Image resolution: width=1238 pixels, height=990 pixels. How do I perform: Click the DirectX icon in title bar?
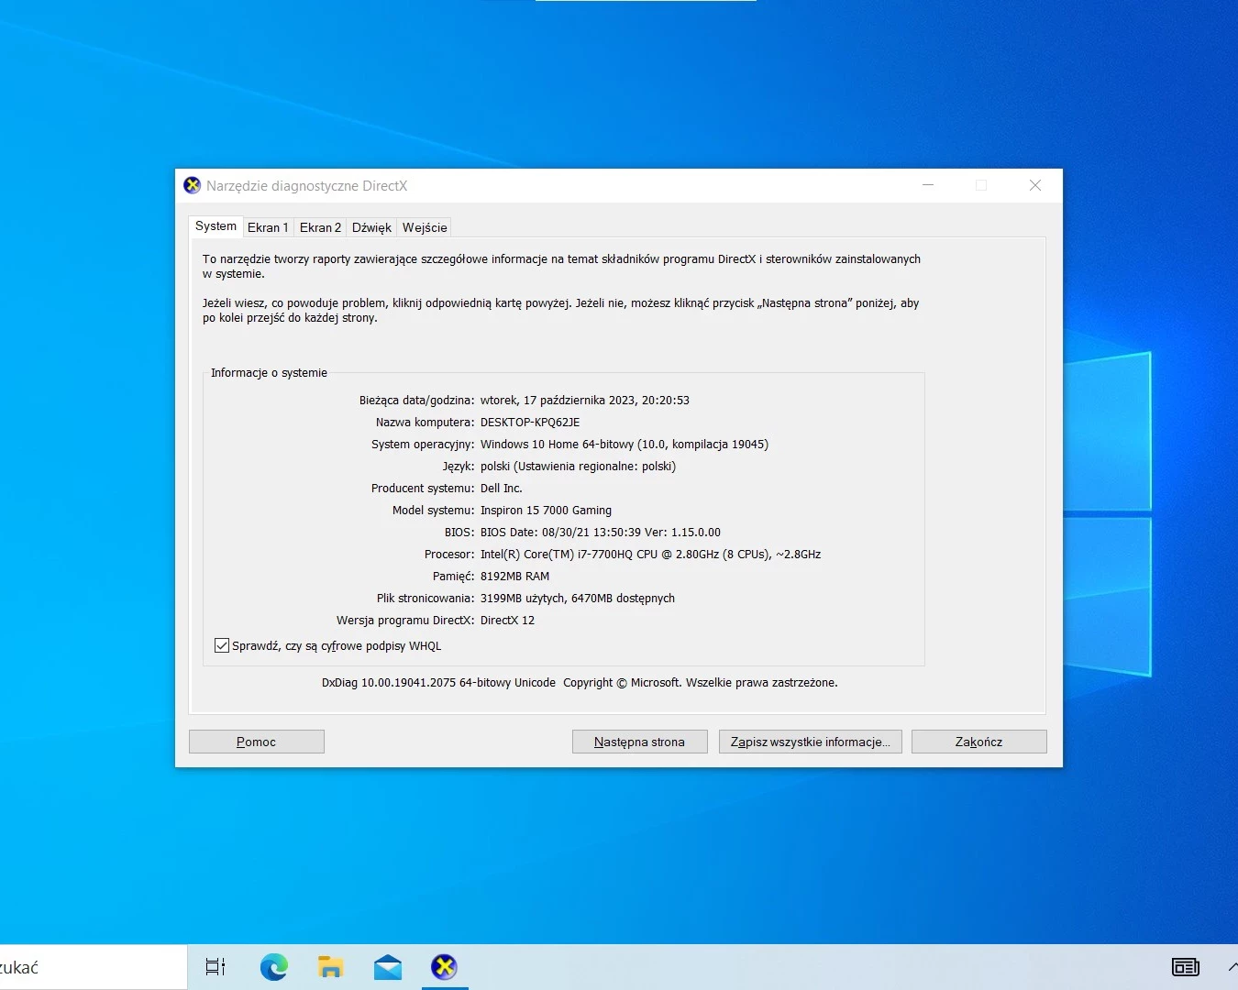click(192, 185)
